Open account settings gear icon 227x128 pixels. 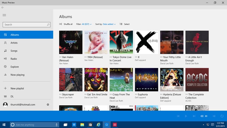pyautogui.click(x=48, y=104)
